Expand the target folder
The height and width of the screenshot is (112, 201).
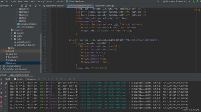(3, 51)
